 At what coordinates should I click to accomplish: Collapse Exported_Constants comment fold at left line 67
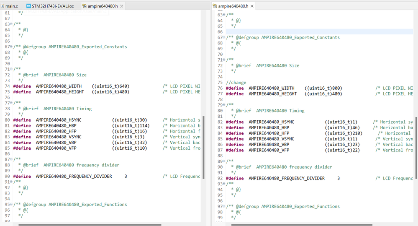pos(11,47)
